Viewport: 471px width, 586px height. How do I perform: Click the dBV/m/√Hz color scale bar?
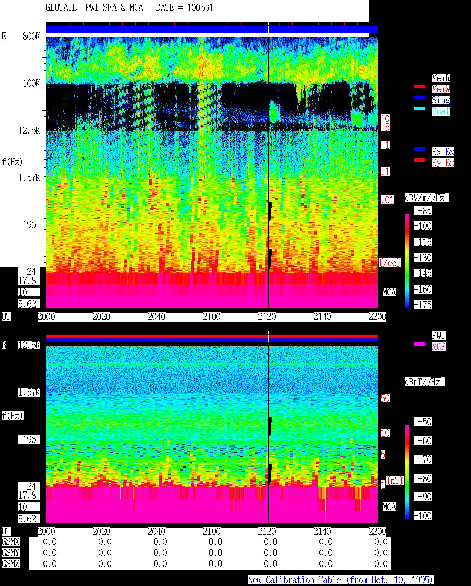407,261
